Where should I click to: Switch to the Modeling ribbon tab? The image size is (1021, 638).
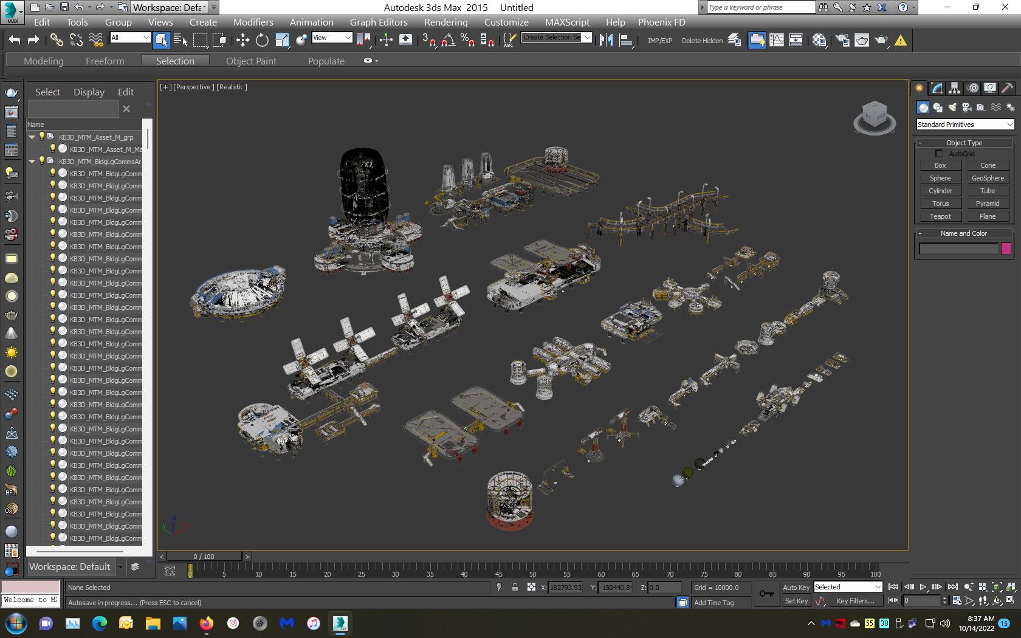pos(44,61)
